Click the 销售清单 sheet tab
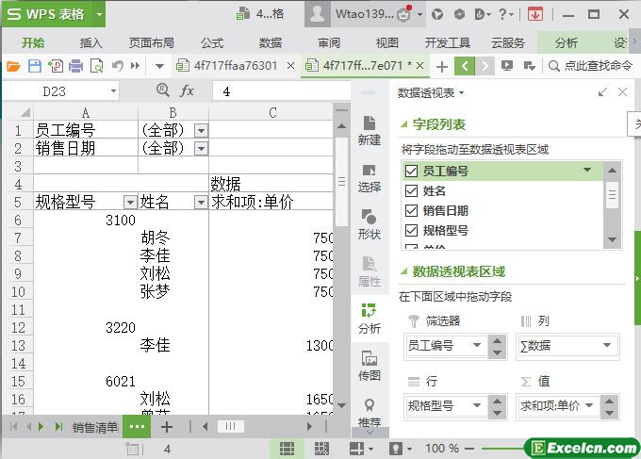This screenshot has width=641, height=459. pos(95,427)
